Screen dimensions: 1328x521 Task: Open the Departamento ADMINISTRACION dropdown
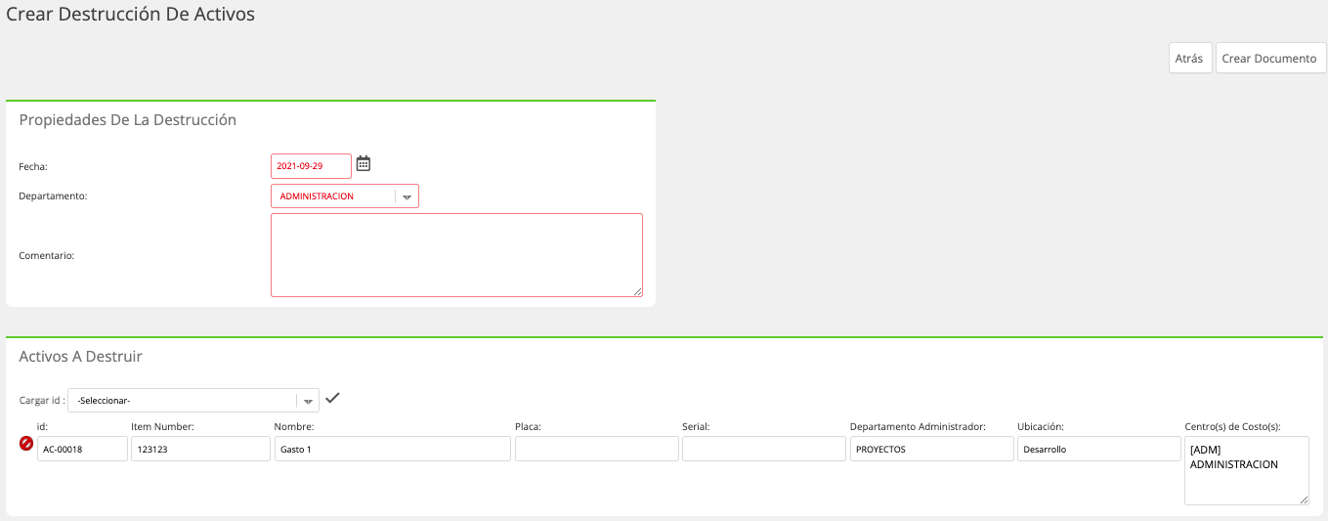click(x=345, y=196)
